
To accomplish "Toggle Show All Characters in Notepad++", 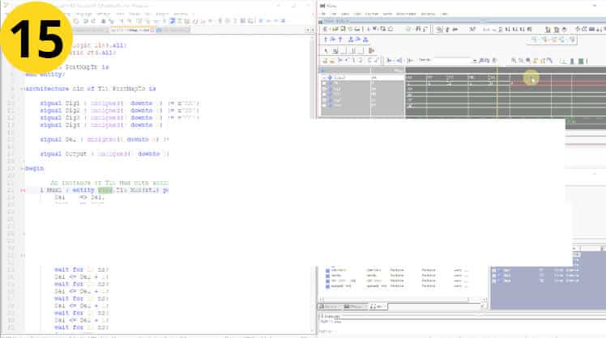I will [x=164, y=21].
